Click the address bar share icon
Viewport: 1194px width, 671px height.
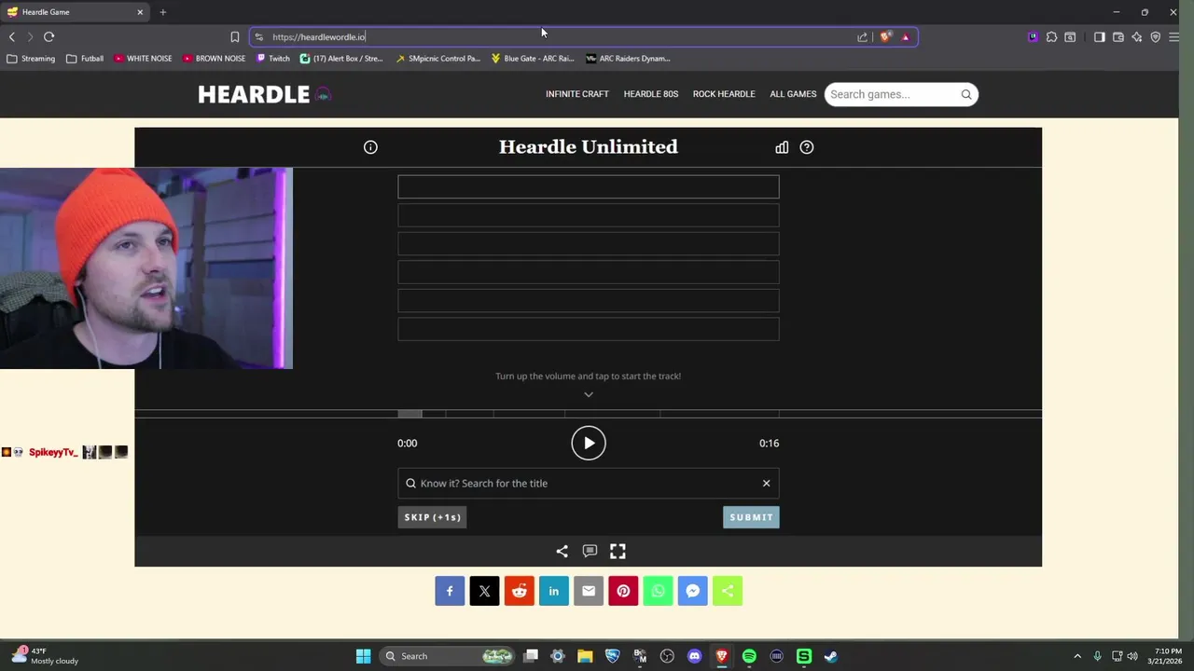[x=862, y=37]
